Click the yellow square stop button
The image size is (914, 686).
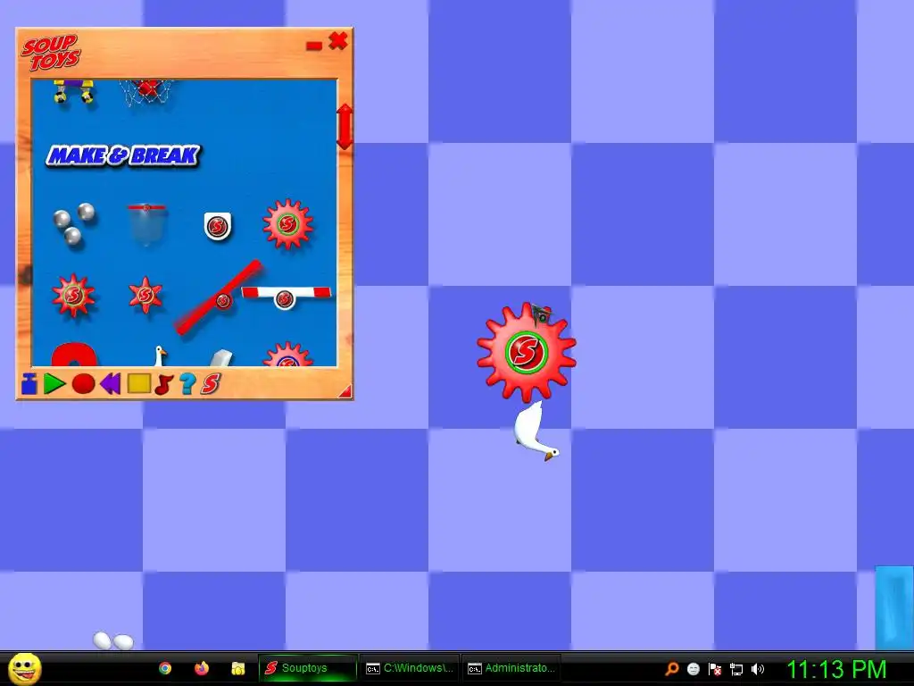(x=138, y=383)
